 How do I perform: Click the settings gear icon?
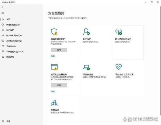click(3, 121)
